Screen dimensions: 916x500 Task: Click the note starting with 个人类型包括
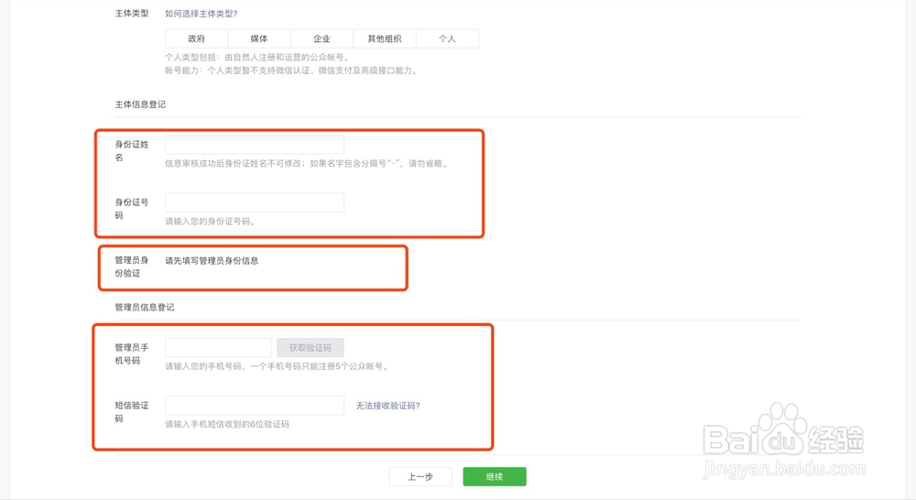259,58
